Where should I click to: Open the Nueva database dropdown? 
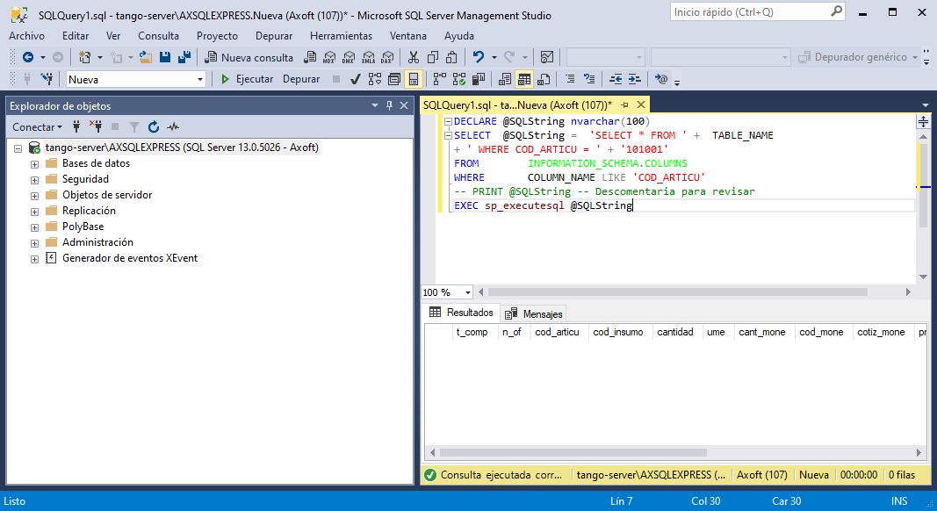199,80
